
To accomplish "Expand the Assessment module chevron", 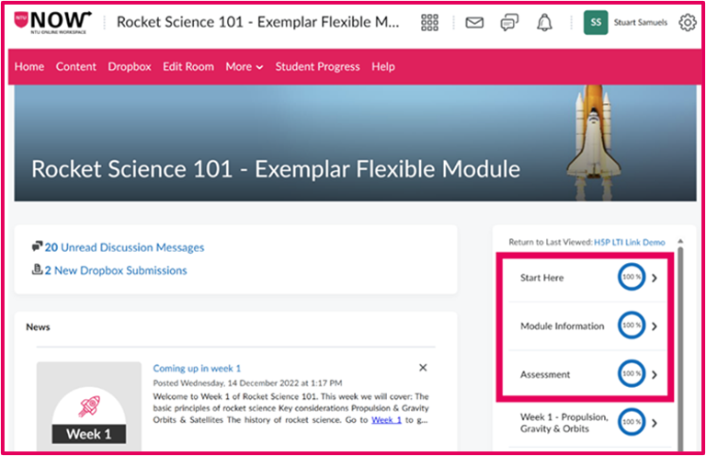I will pyautogui.click(x=655, y=374).
